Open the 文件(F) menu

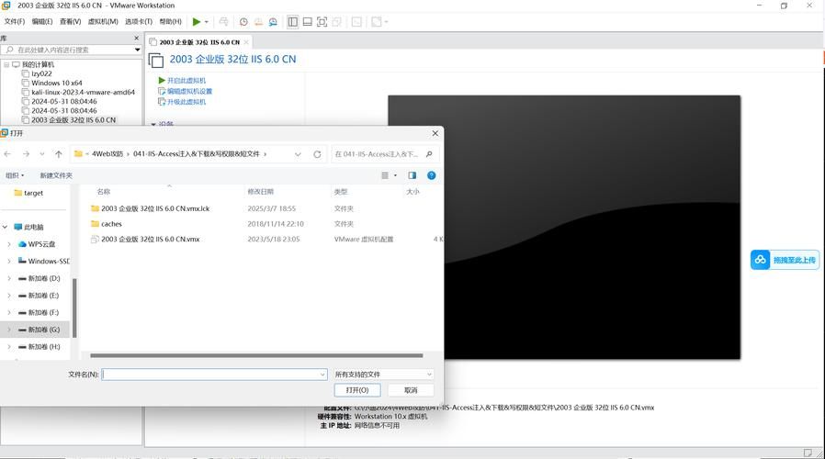[x=14, y=21]
